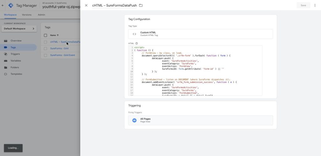
Task: Open Triggers in the sidebar
Action: pyautogui.click(x=15, y=54)
